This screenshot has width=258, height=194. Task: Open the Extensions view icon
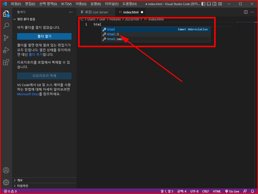tap(6, 62)
